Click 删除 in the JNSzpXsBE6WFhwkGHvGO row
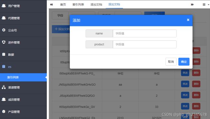This screenshot has height=119, width=210. pyautogui.click(x=196, y=84)
